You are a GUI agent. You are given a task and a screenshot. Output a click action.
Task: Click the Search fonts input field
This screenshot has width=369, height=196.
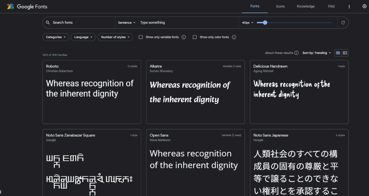(81, 22)
